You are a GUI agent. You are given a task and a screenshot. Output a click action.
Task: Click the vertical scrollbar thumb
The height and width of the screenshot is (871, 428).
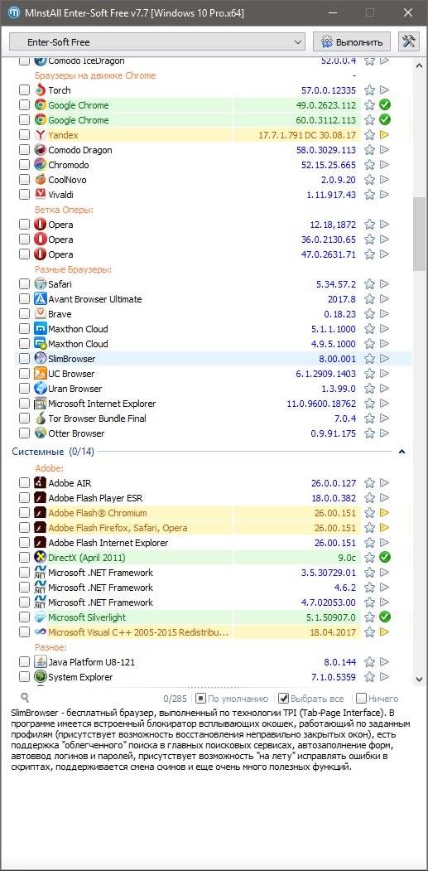(420, 234)
